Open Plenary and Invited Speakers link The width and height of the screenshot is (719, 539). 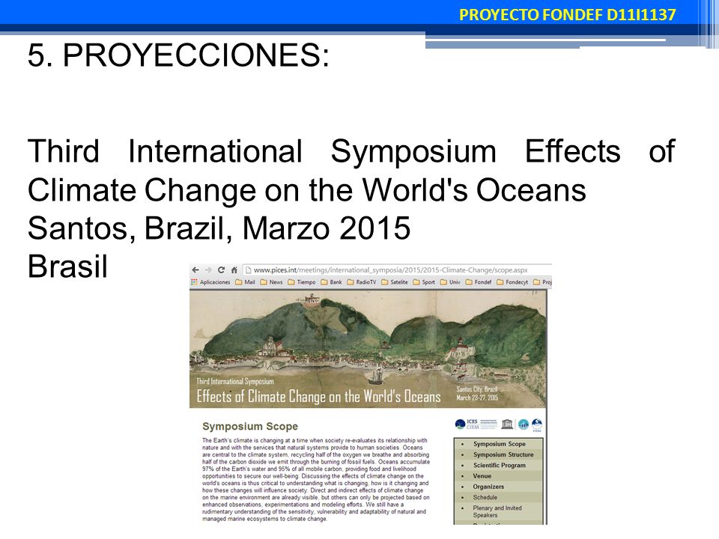[497, 511]
